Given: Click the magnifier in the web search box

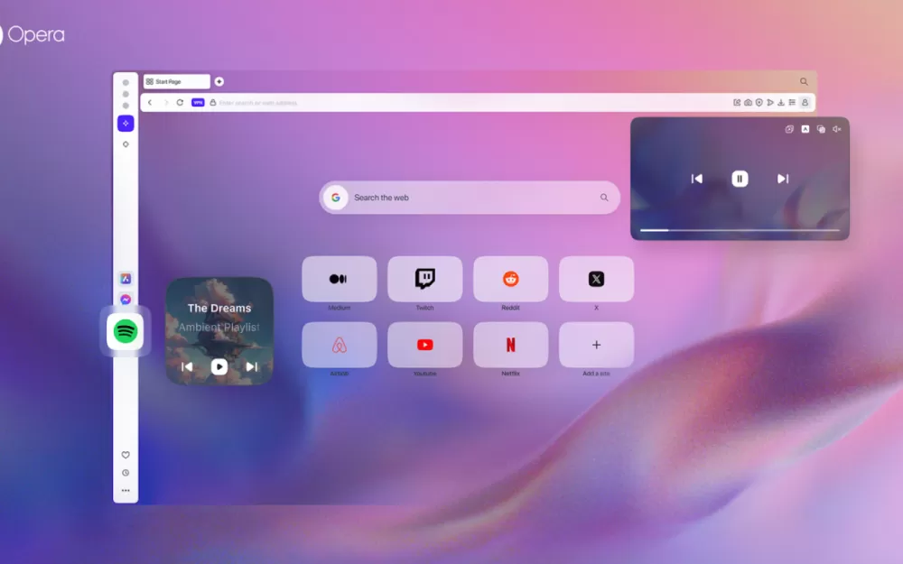Looking at the screenshot, I should (604, 198).
